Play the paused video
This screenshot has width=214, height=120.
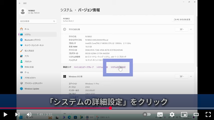click(x=5, y=114)
